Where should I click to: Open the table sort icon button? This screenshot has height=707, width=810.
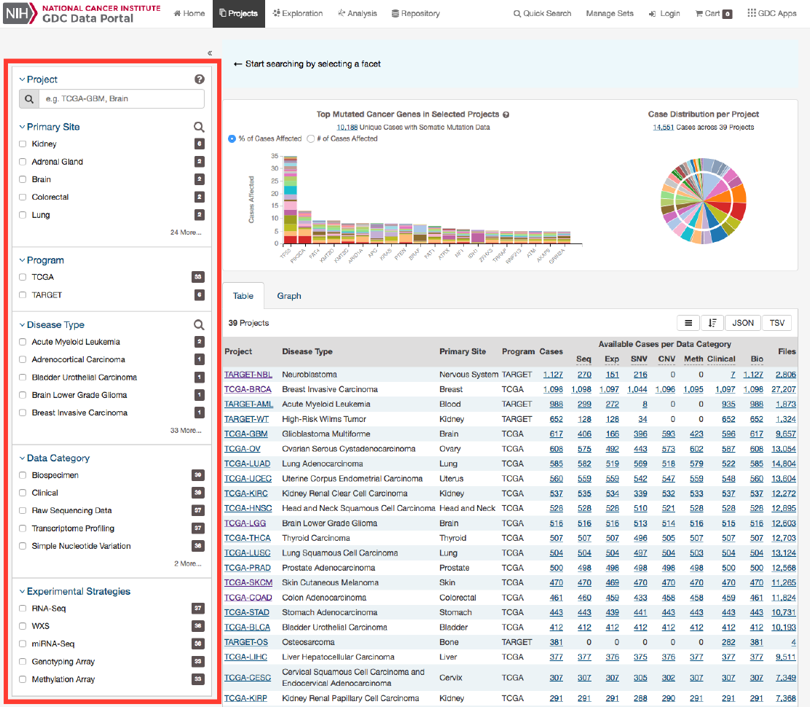(712, 323)
